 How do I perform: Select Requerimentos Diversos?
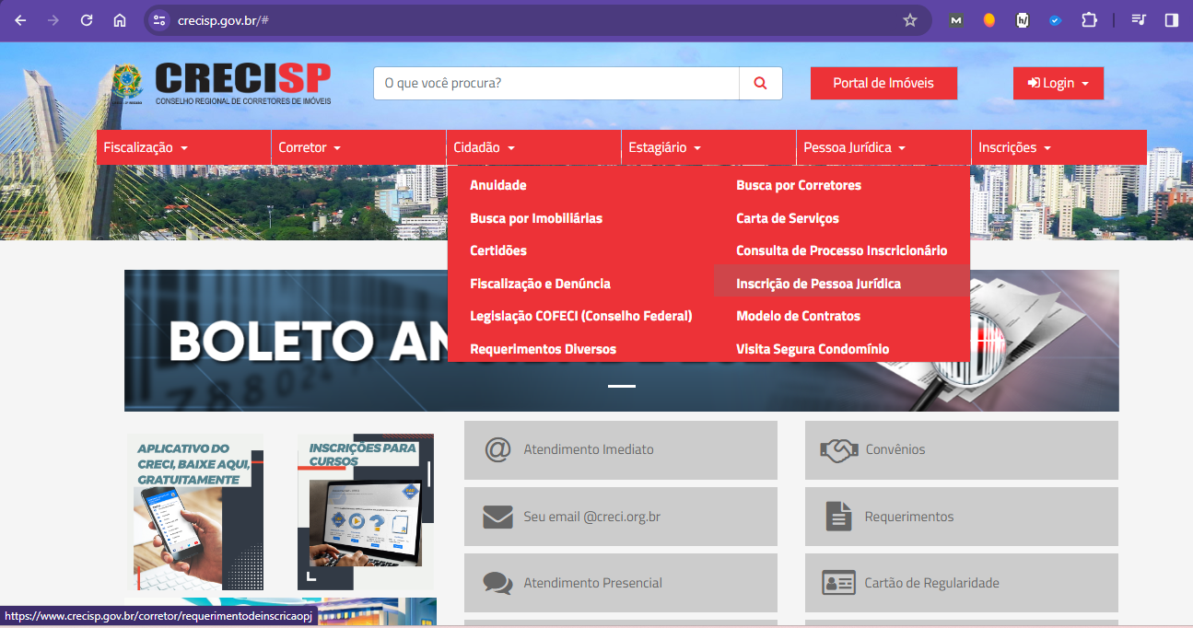click(544, 349)
